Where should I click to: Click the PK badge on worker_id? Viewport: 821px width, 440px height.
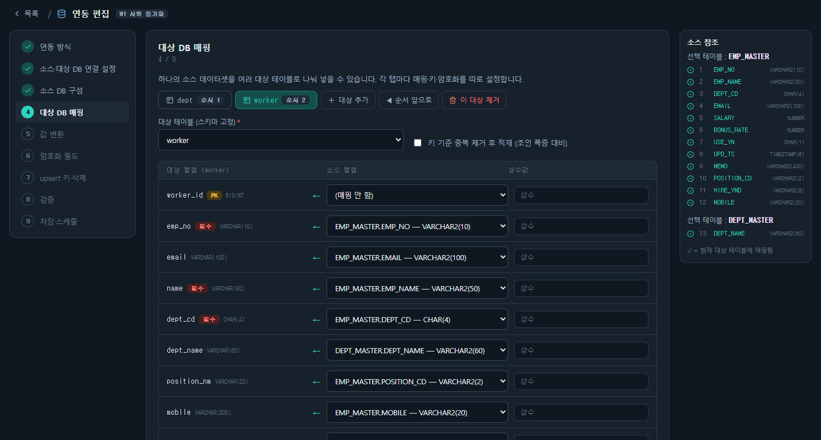coord(214,195)
